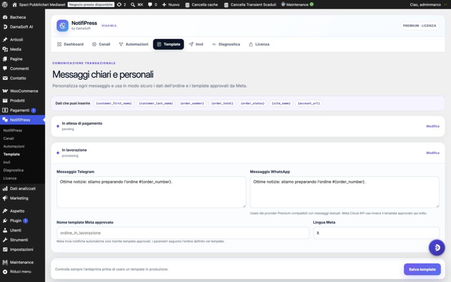Click Modifica for In lavorazione
Image resolution: width=451 pixels, height=282 pixels.
[x=433, y=153]
